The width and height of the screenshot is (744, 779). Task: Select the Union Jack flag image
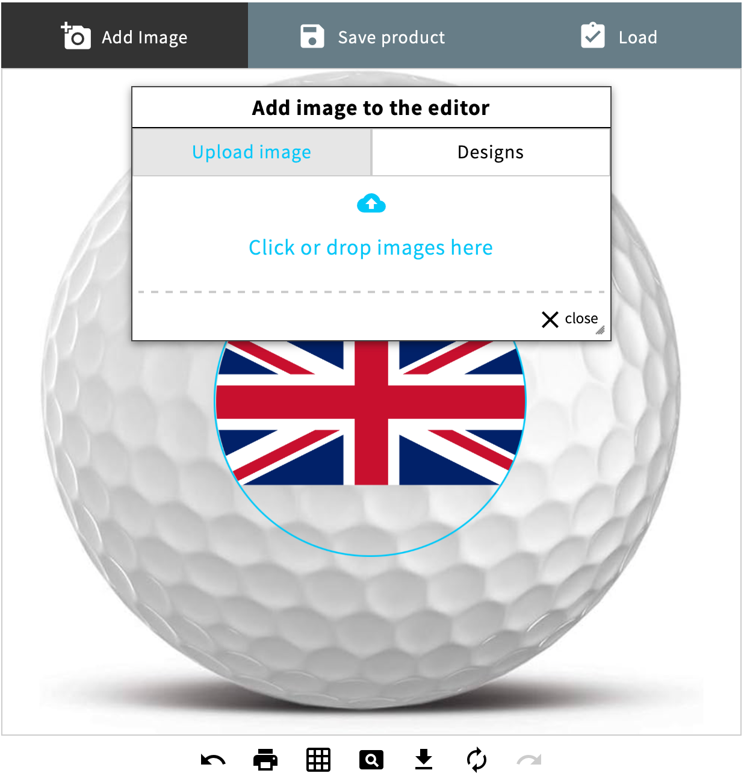(371, 413)
